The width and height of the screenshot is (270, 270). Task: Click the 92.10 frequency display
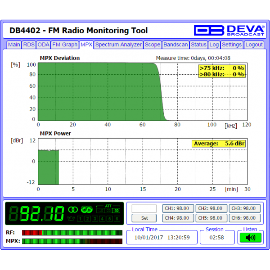(36, 213)
